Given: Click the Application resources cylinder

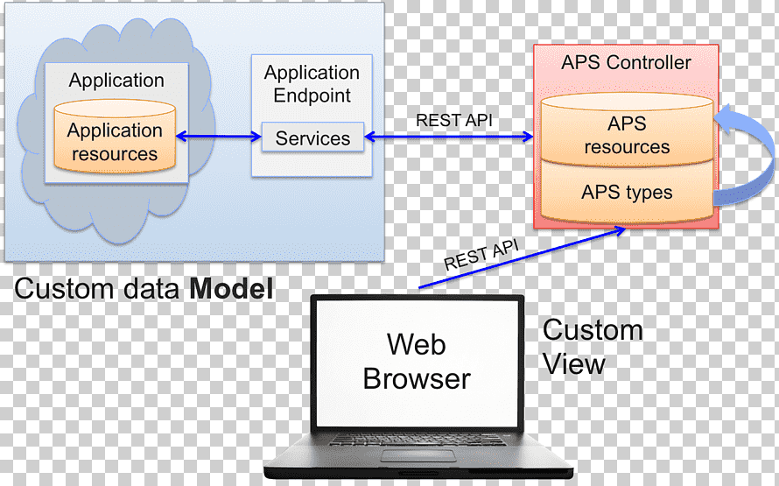Looking at the screenshot, I should [x=115, y=136].
